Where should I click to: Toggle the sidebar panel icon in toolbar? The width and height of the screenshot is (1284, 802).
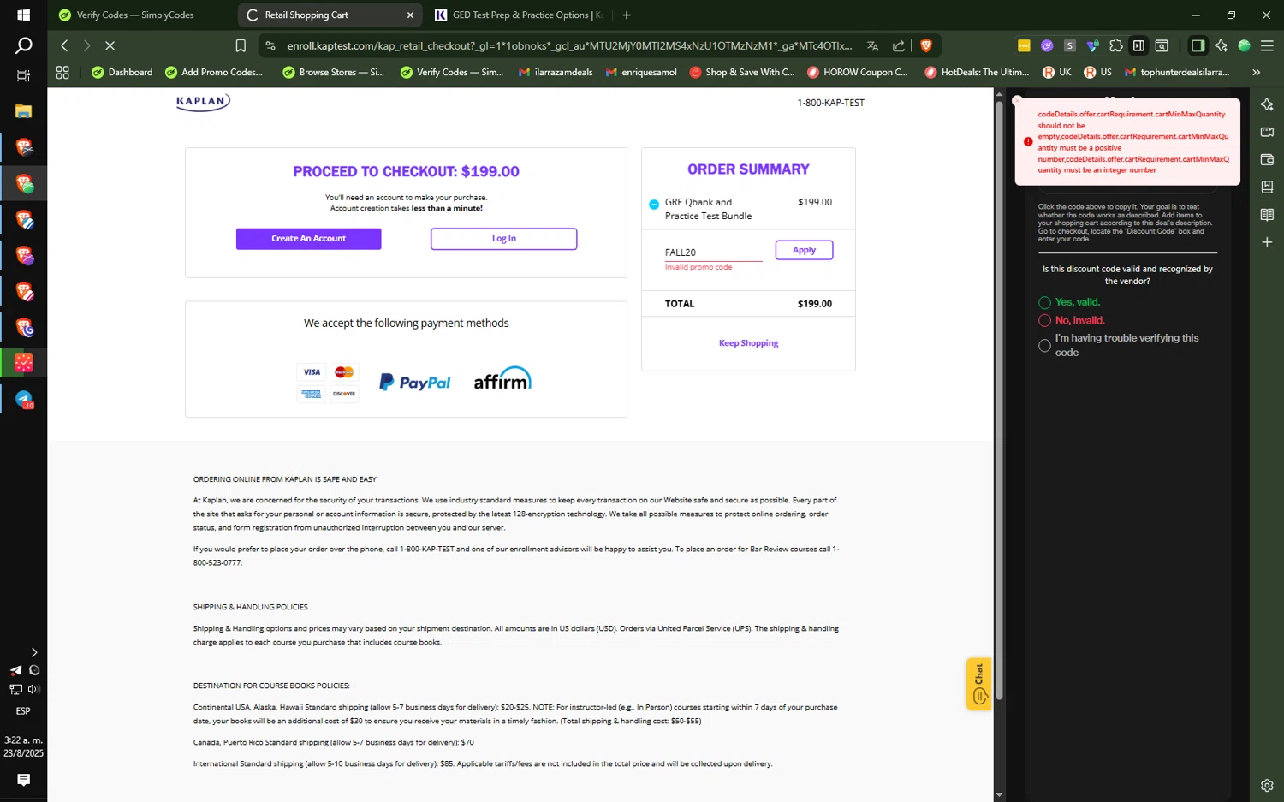[x=1138, y=45]
